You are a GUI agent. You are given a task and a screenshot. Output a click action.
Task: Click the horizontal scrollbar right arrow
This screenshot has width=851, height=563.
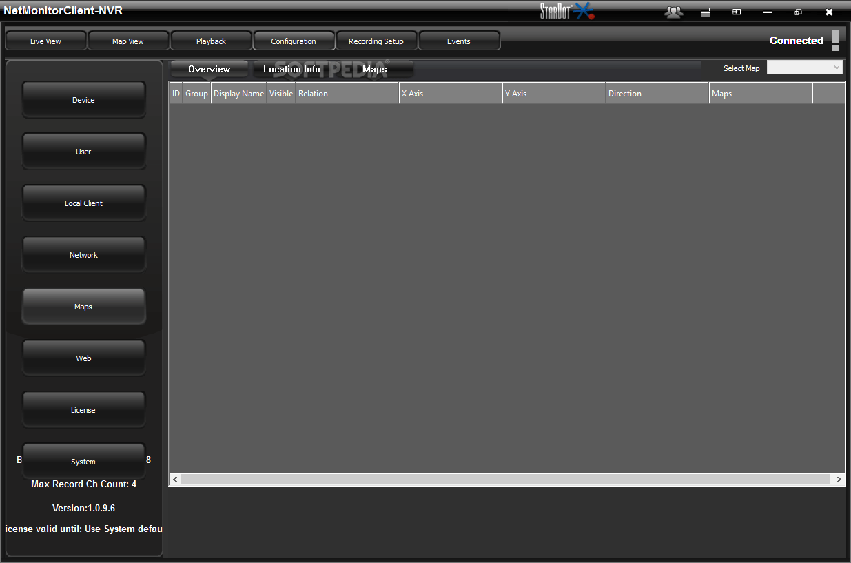(839, 479)
